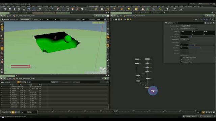Select the Caustic Light shelf tool
Image resolution: width=216 pixels, height=121 pixels.
(154, 9)
